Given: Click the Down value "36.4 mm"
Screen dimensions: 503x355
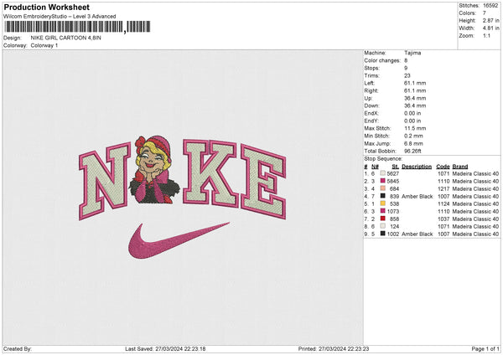Looking at the screenshot, I should coord(415,105).
